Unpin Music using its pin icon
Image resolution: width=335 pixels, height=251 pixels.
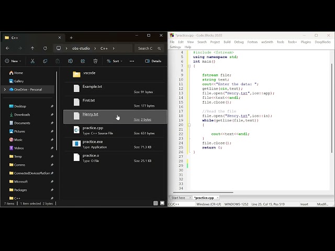coord(52,140)
